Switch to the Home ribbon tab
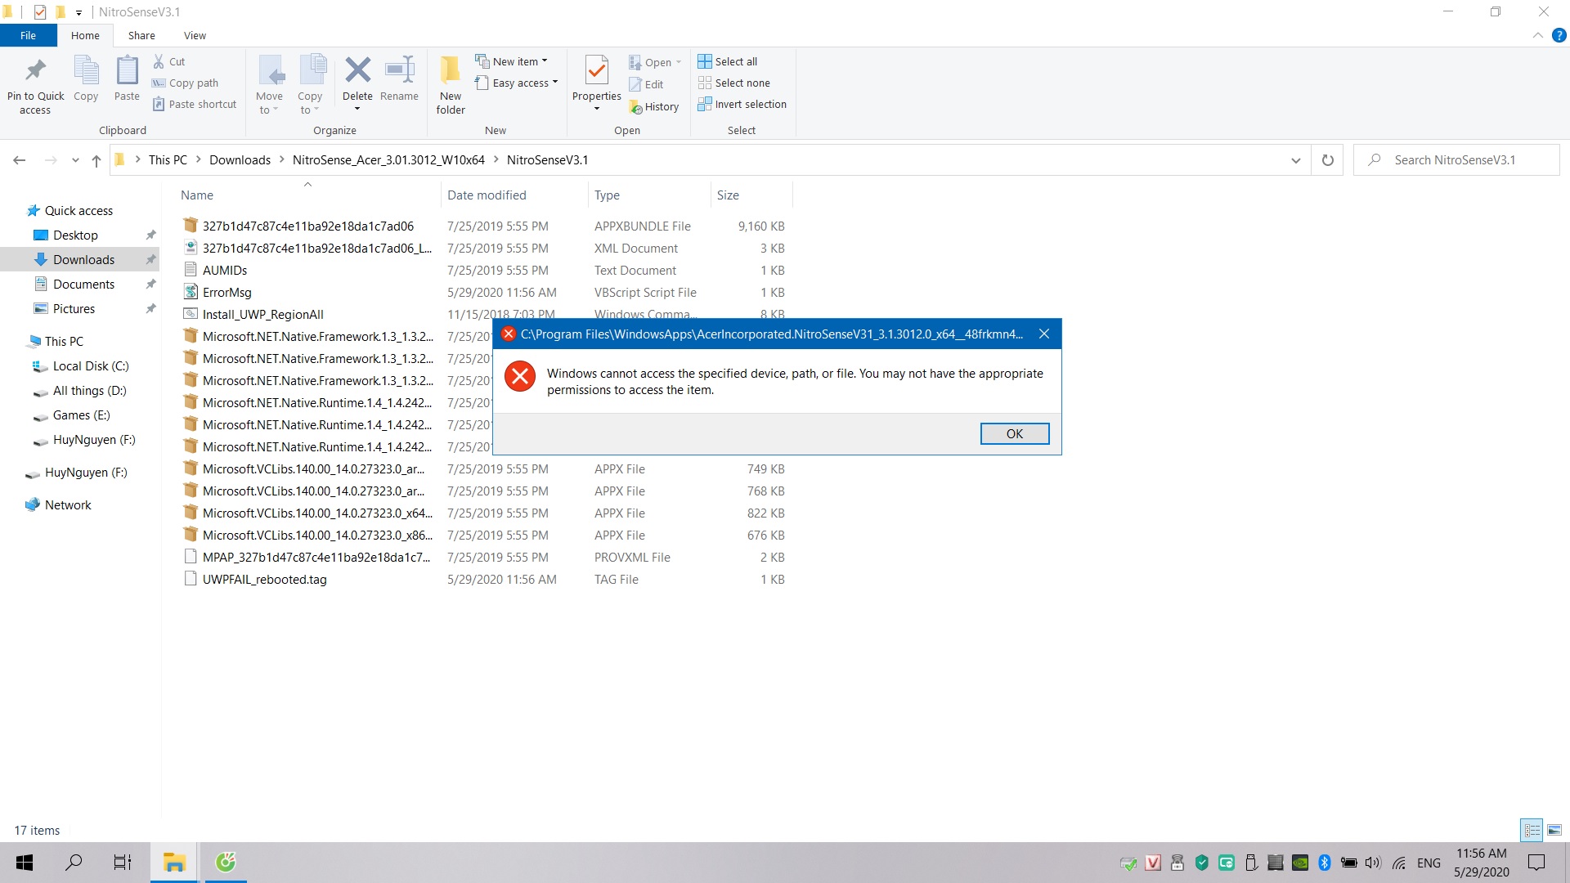 (x=85, y=35)
